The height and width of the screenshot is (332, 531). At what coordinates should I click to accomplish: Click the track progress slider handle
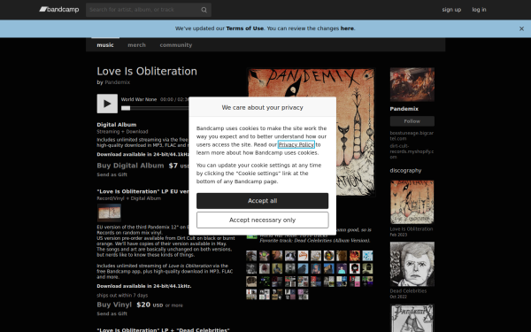(x=126, y=108)
